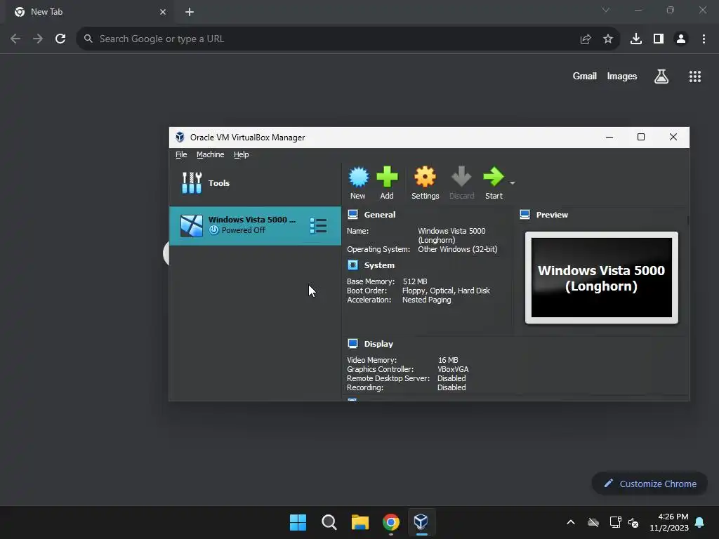The height and width of the screenshot is (539, 719).
Task: Open the Google apps grid
Action: tap(695, 76)
